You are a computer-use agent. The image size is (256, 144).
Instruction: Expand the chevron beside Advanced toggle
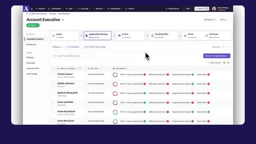pyautogui.click(x=228, y=47)
